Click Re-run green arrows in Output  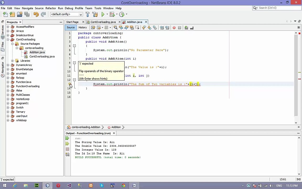coord(67,138)
